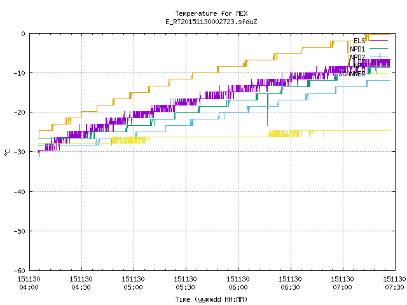This screenshot has height=305, width=407.
Task: Click the purple ELS legend line sample
Action: [378, 41]
